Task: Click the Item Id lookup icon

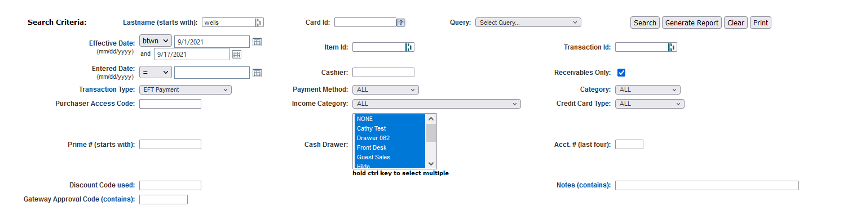Action: click(x=409, y=47)
